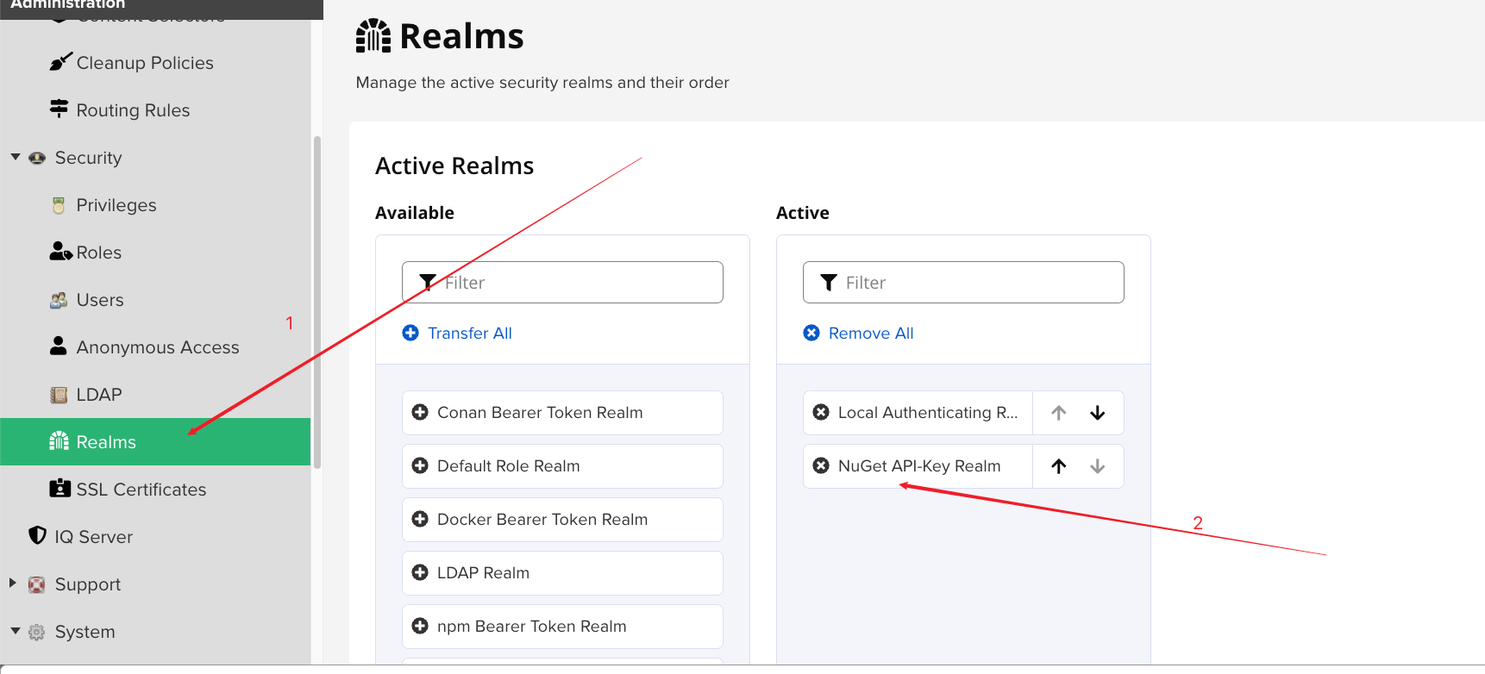
Task: Move NuGet API-Key Realm up
Action: pos(1059,466)
